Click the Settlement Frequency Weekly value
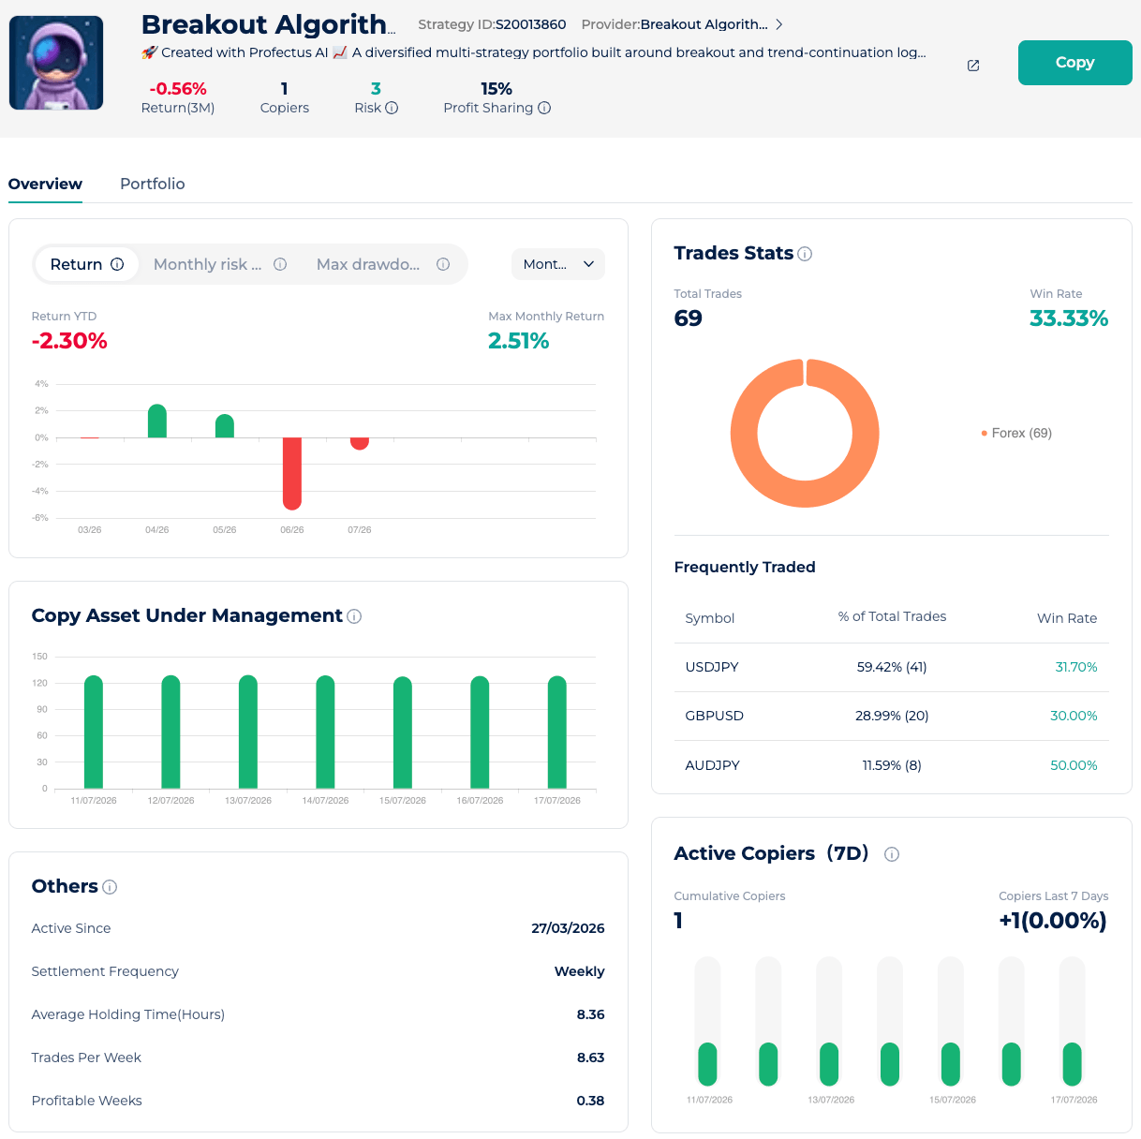The height and width of the screenshot is (1139, 1141). (580, 971)
